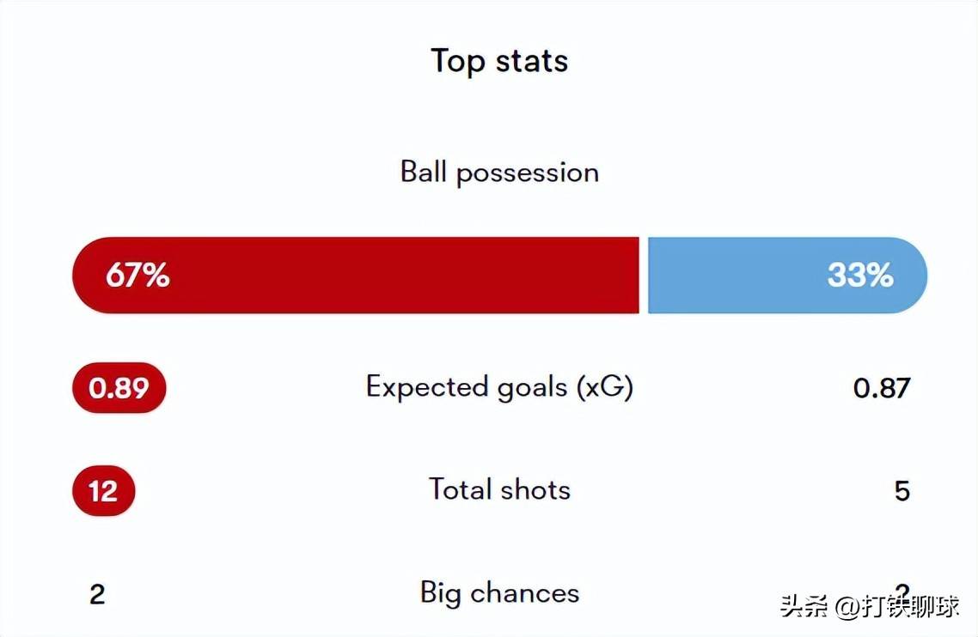
Task: Click the 33% possession value
Action: (859, 276)
